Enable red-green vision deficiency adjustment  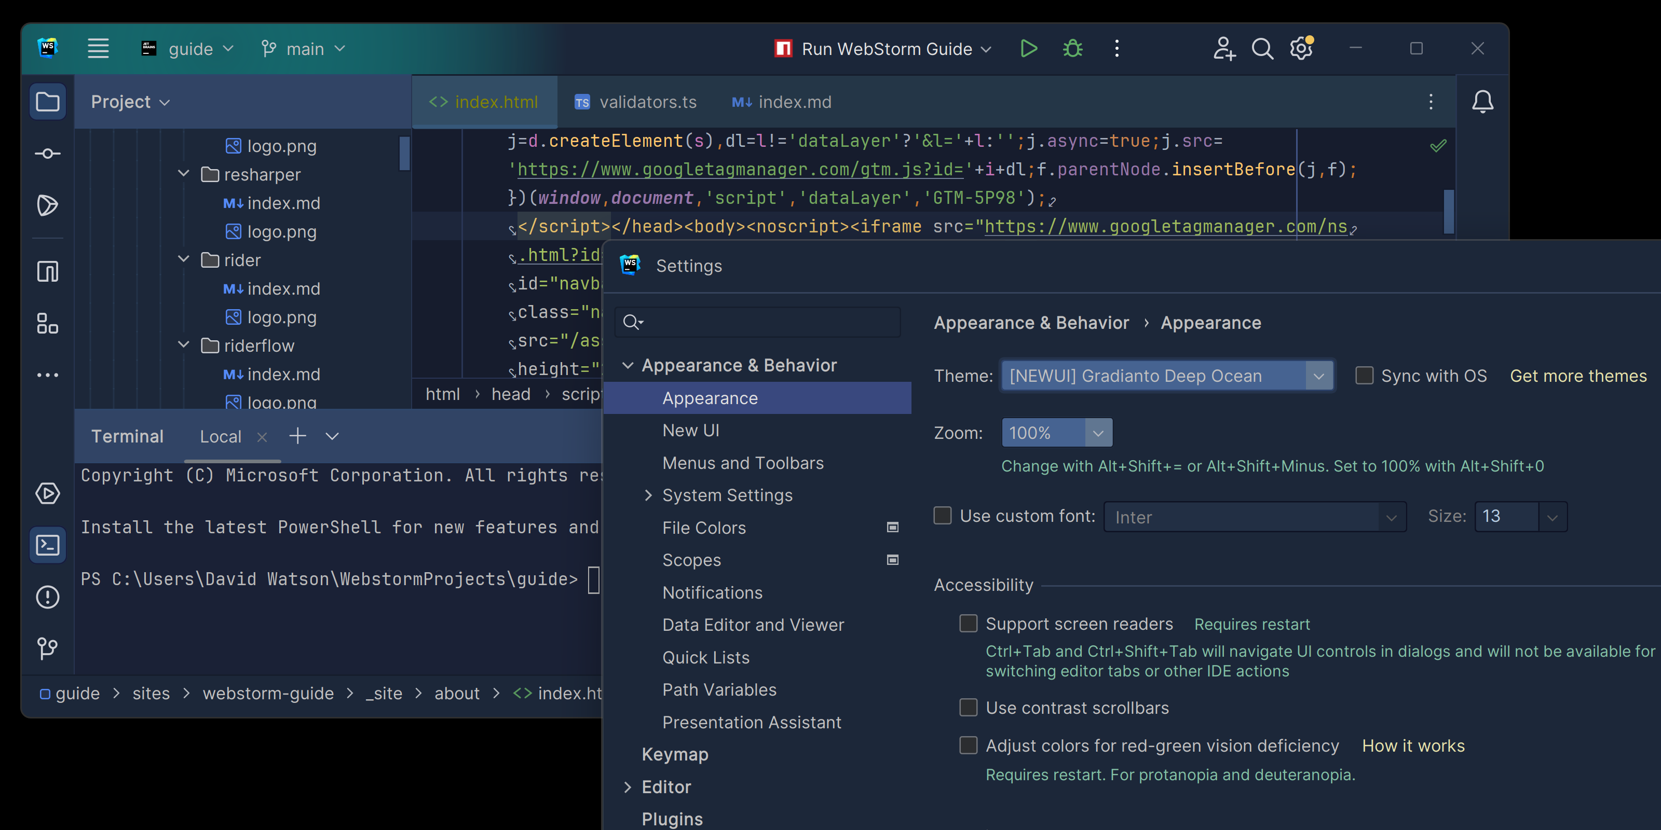tap(969, 745)
